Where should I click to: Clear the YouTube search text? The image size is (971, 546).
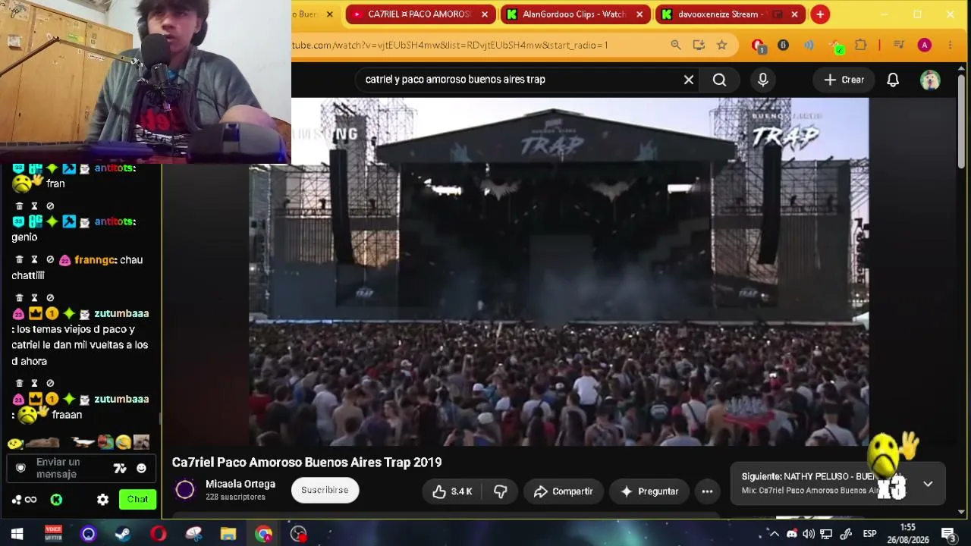[x=689, y=80]
